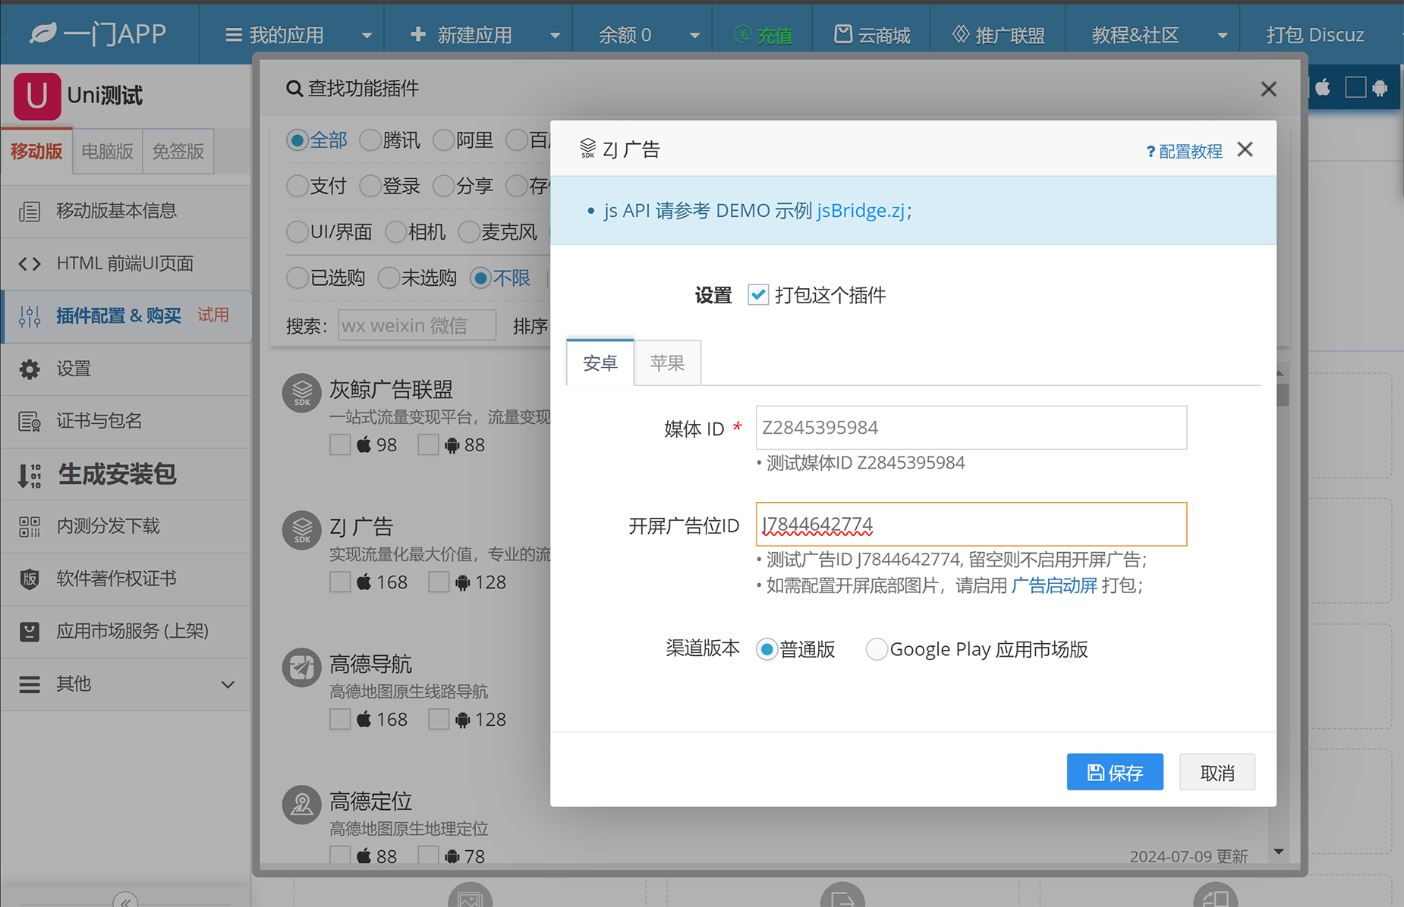Switch to 电脑版 tab
Viewport: 1404px width, 907px height.
coord(107,152)
